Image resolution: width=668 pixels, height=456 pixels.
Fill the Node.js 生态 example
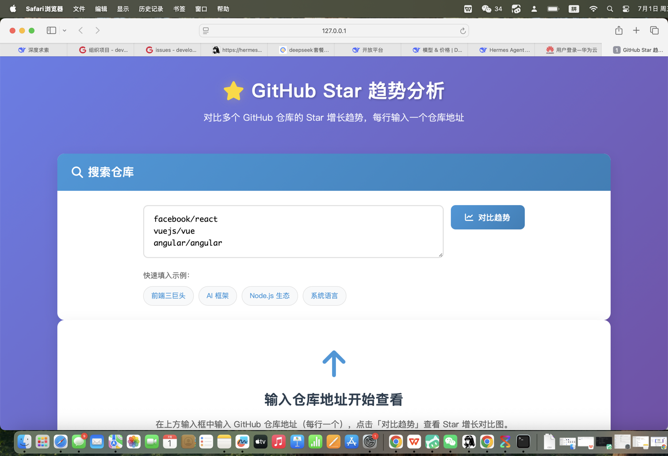270,296
